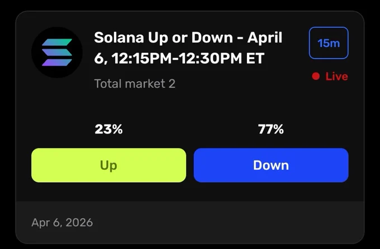Click the bottom purple stripe of Solana logo

tap(57, 63)
